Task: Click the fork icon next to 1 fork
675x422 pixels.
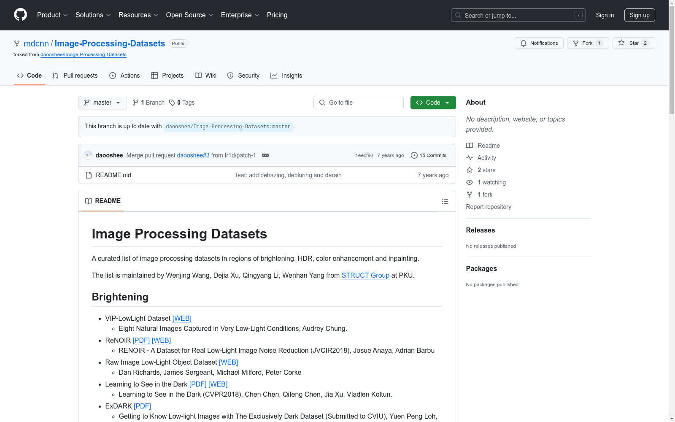Action: click(470, 195)
